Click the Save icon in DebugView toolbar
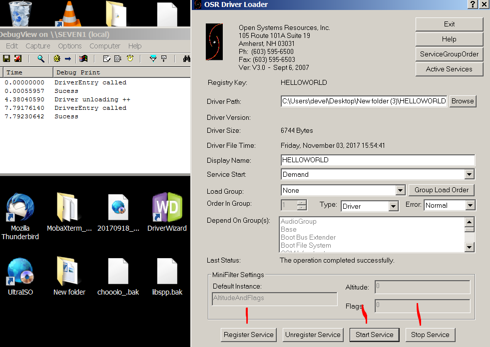 click(7, 59)
